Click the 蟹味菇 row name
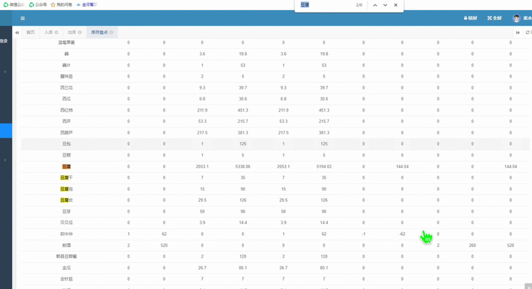532x289 pixels. pyautogui.click(x=66, y=76)
